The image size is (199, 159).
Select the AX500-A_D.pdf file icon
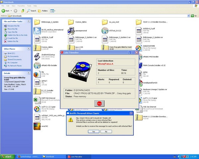[x=139, y=31]
